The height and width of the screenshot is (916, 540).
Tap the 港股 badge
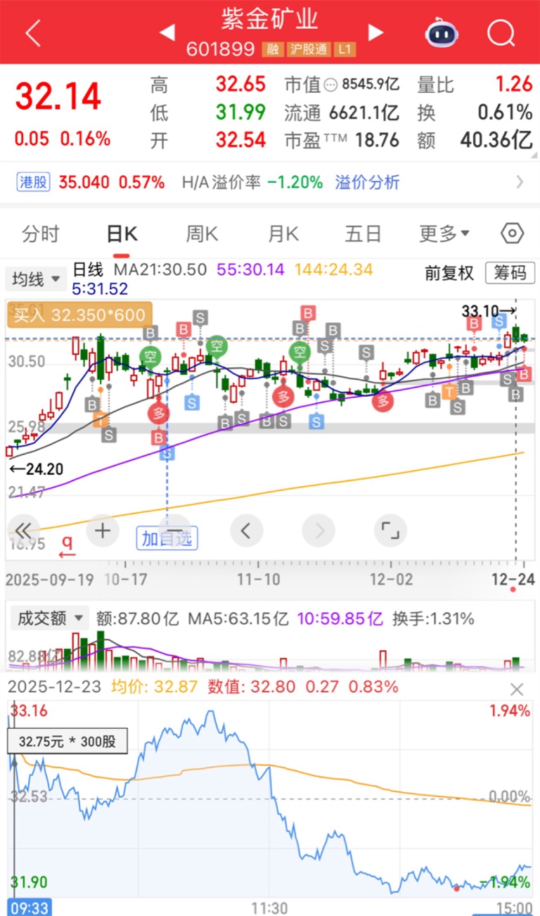pyautogui.click(x=34, y=182)
